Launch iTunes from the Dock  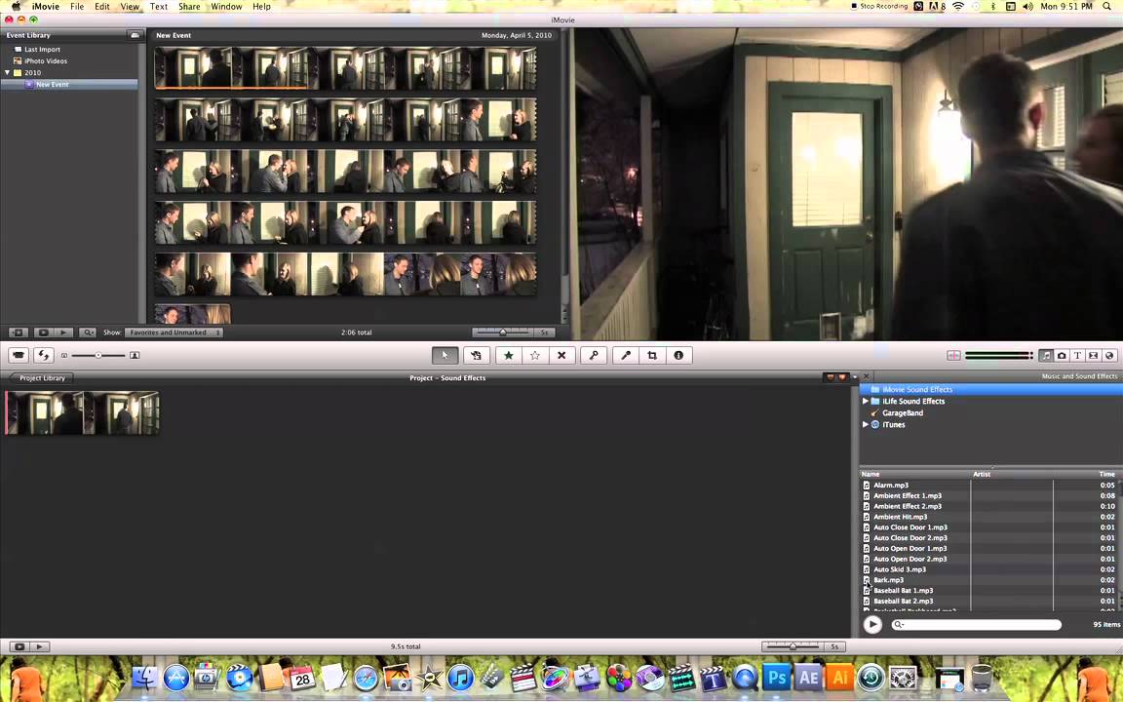coord(460,677)
